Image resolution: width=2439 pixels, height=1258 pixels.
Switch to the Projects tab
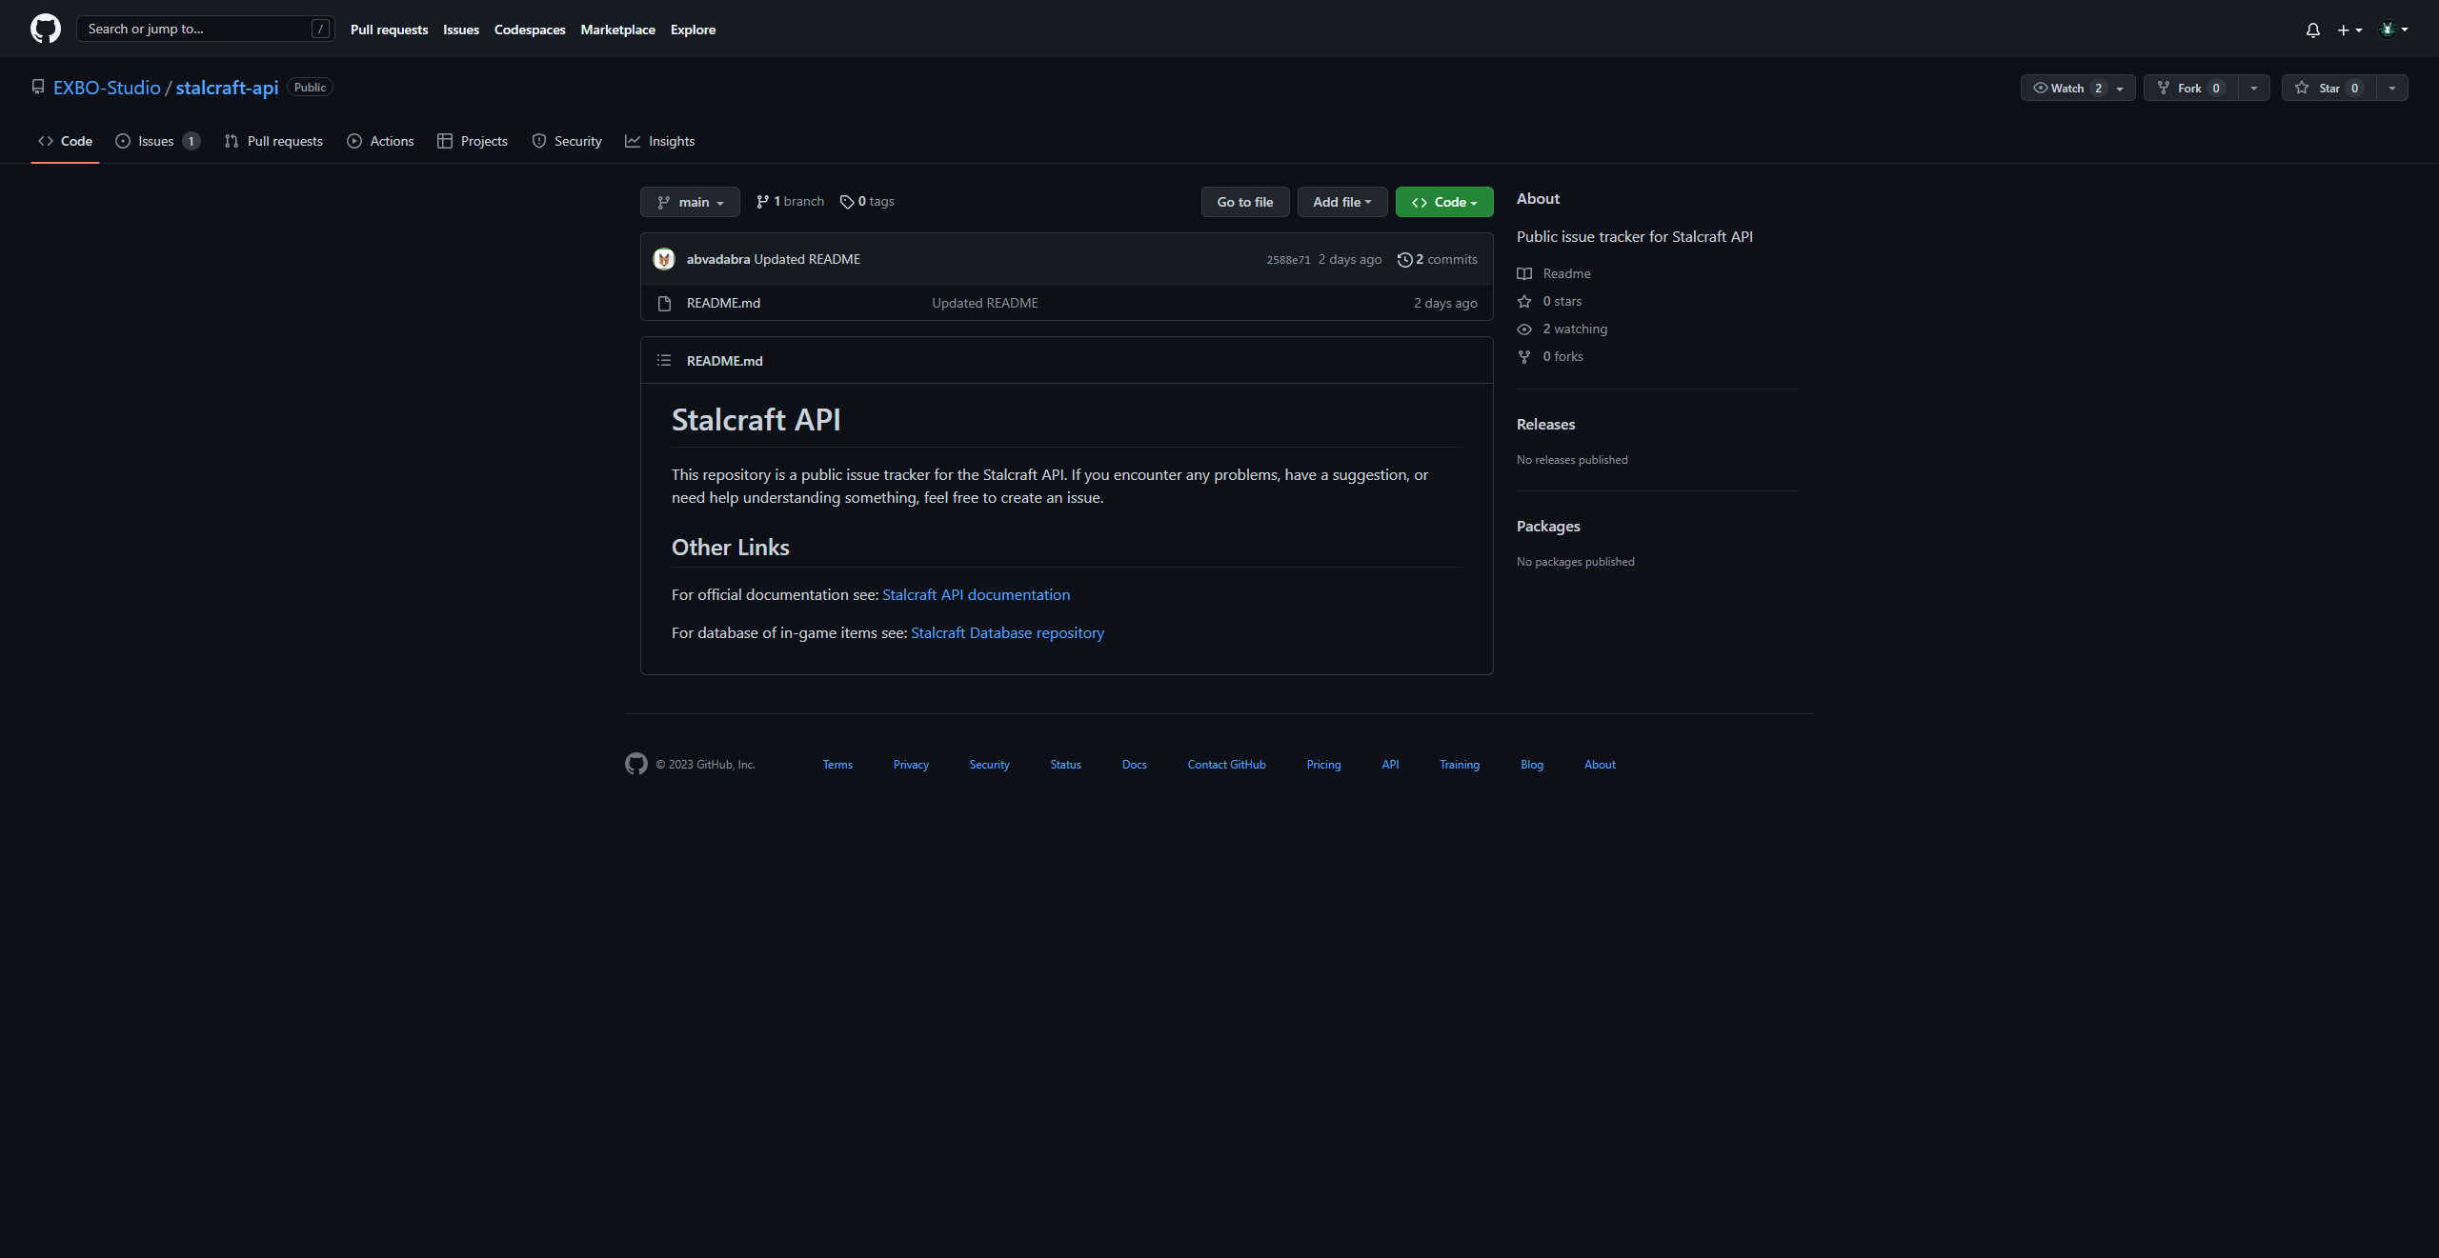click(473, 141)
